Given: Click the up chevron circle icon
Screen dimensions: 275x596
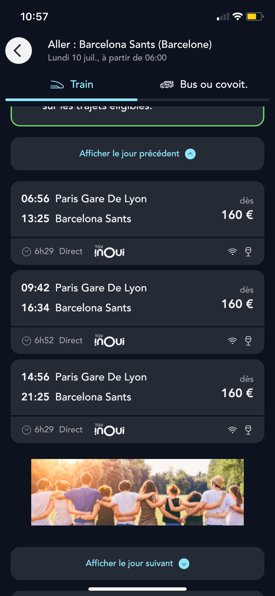Looking at the screenshot, I should 190,154.
